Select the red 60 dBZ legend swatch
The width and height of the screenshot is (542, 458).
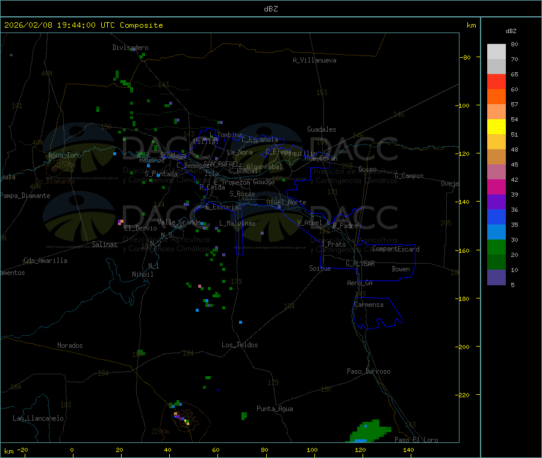[x=496, y=81]
